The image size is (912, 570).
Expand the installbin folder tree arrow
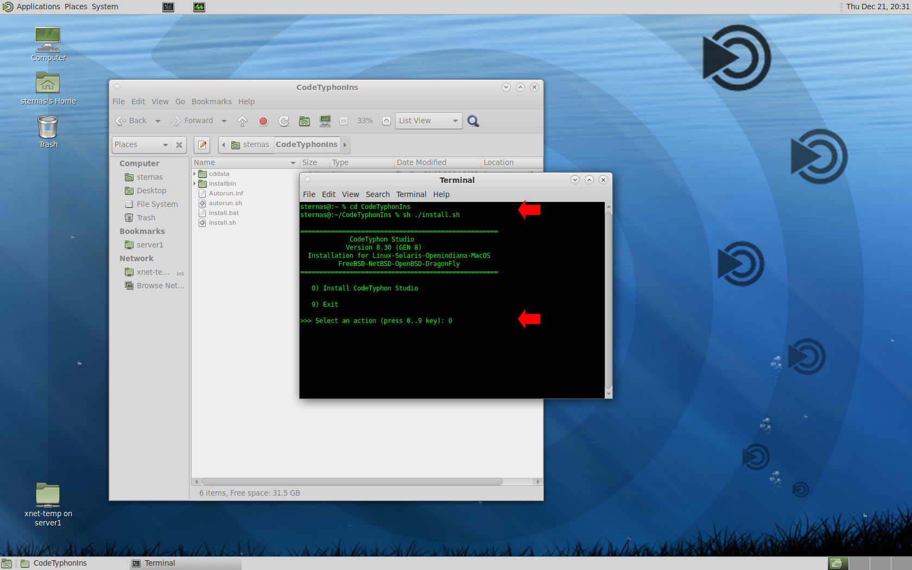coord(194,184)
